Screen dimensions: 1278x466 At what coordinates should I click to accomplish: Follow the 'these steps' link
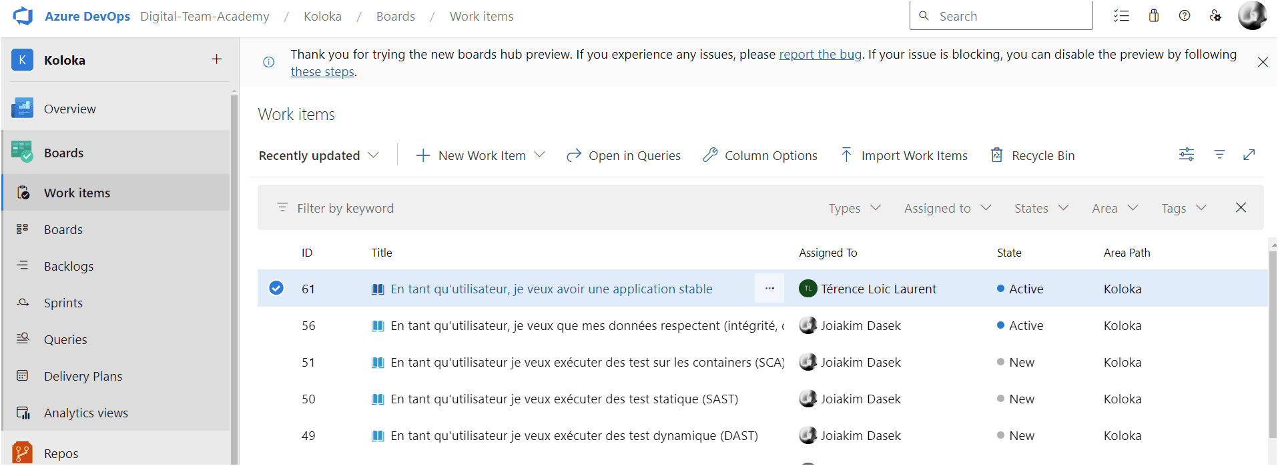click(322, 72)
